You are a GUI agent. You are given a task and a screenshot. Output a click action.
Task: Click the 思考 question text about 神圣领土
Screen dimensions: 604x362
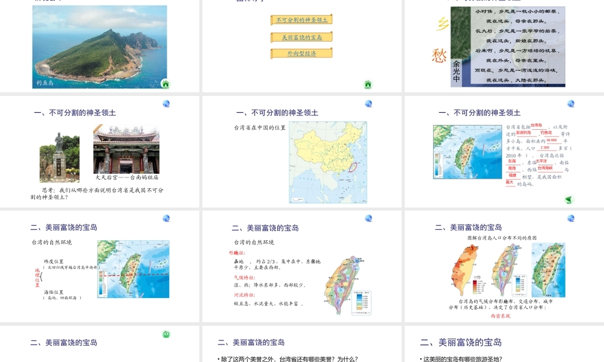(97, 194)
